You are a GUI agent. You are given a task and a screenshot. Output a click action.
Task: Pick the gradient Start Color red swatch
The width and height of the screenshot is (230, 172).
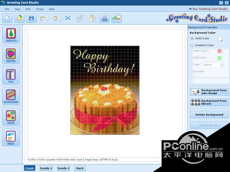tap(219, 51)
